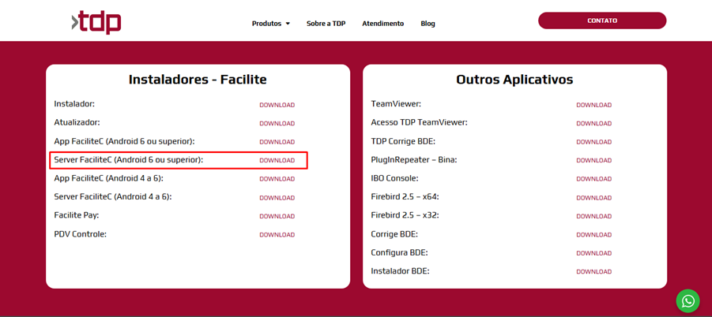
Task: Download Configura BDE
Action: point(594,253)
